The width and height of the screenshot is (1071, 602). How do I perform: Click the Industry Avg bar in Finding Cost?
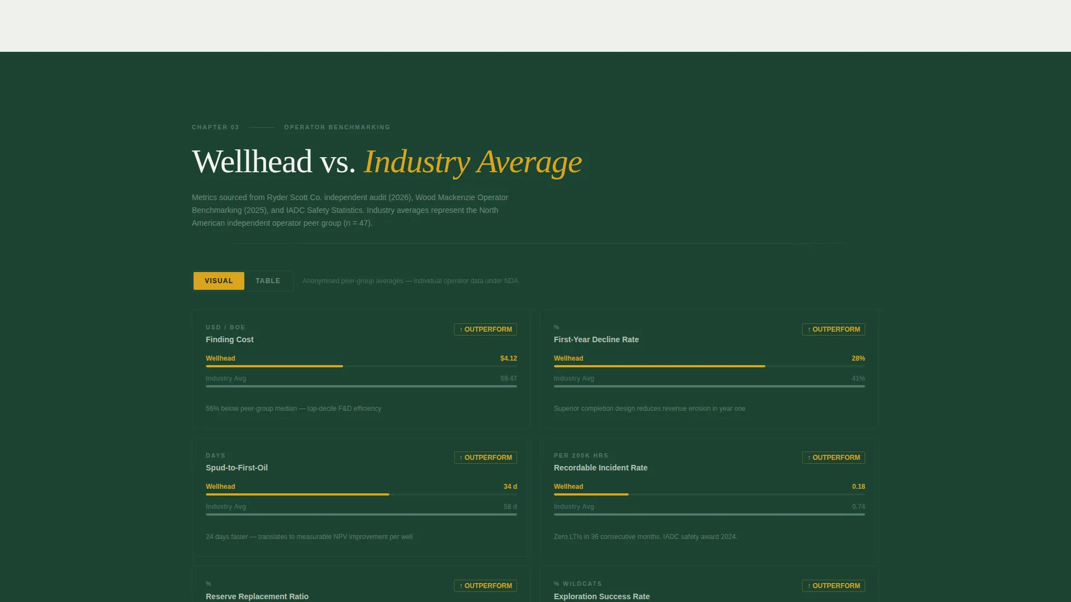click(x=361, y=386)
